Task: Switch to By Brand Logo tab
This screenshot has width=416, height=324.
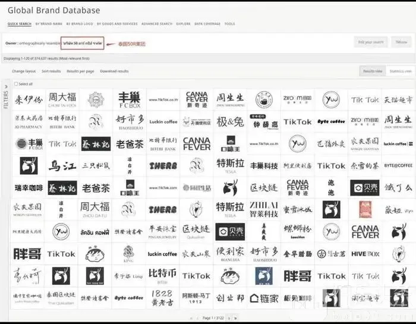Action: 80,24
